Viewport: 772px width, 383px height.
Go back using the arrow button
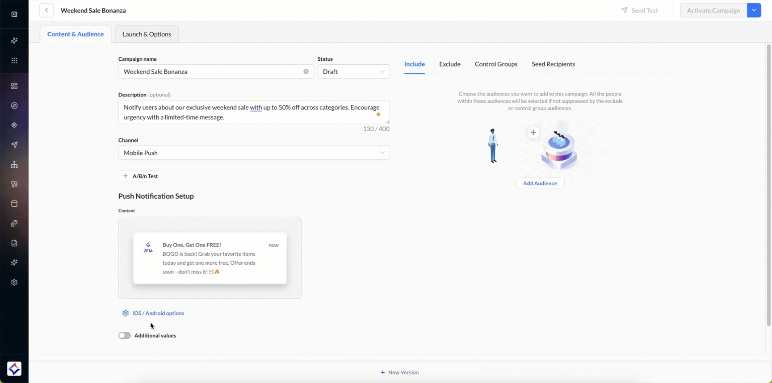pos(46,10)
